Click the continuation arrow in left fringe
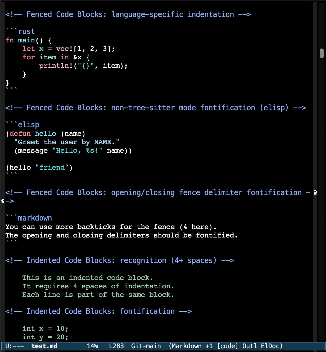Image resolution: width=326 pixels, height=352 pixels. click(x=3, y=201)
